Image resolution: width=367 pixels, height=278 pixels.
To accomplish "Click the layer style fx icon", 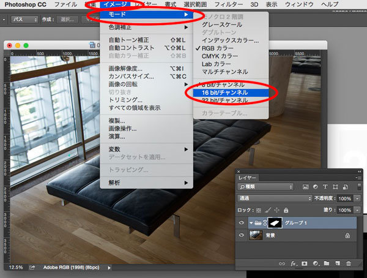I will point(293,263).
